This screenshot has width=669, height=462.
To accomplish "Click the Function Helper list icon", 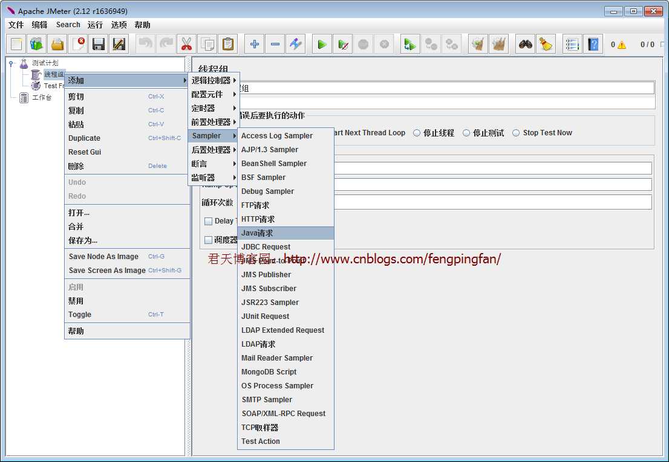I will tap(572, 44).
